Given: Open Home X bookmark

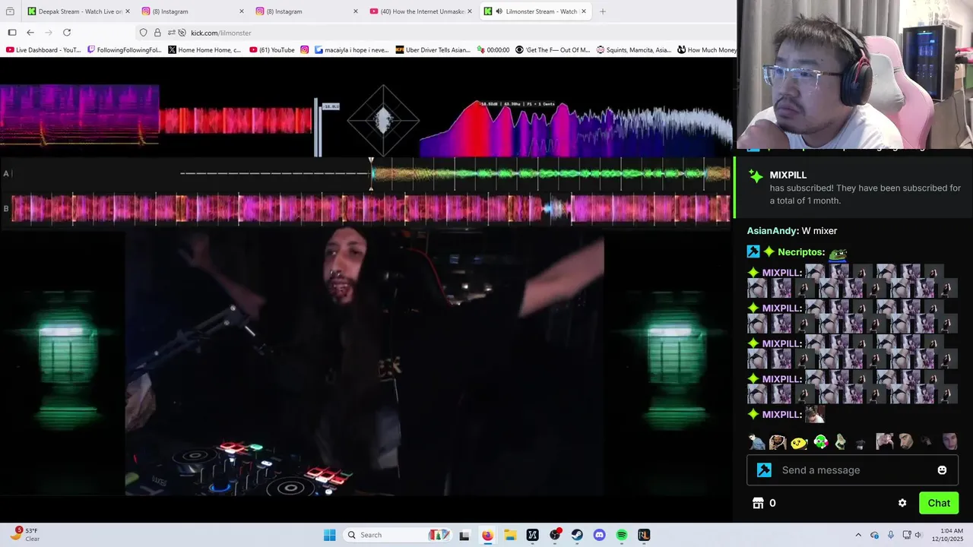Looking at the screenshot, I should coord(205,50).
